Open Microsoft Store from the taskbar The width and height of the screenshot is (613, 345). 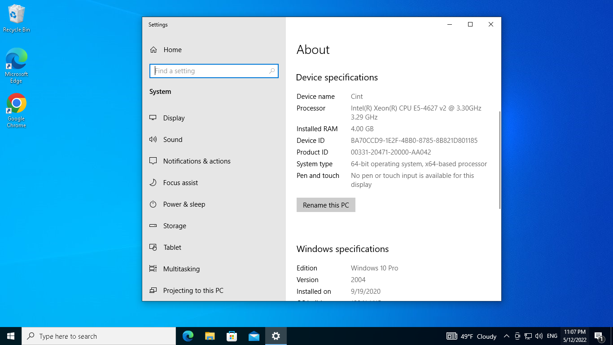click(232, 336)
